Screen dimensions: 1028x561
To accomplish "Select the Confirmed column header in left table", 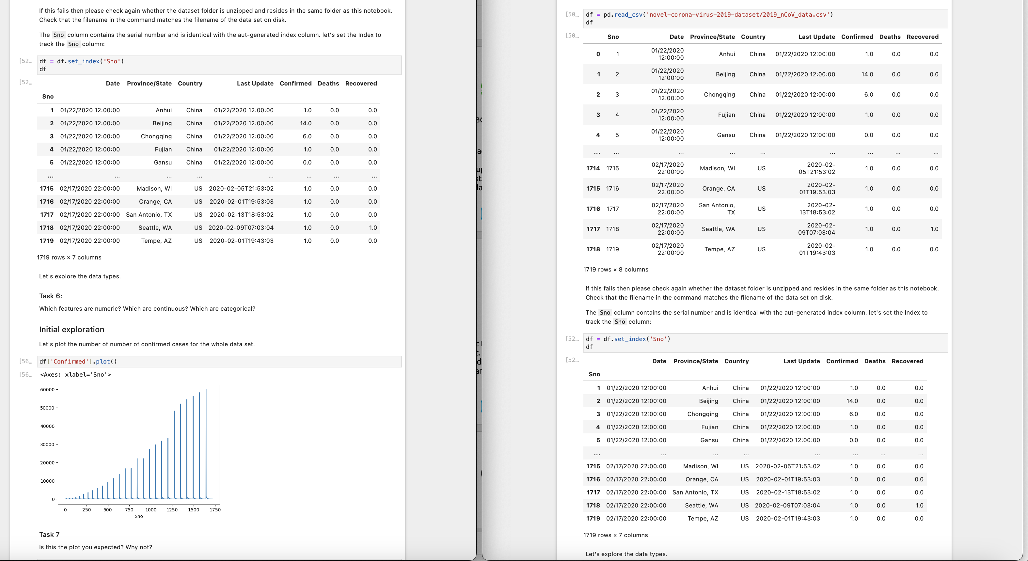I will (x=295, y=84).
